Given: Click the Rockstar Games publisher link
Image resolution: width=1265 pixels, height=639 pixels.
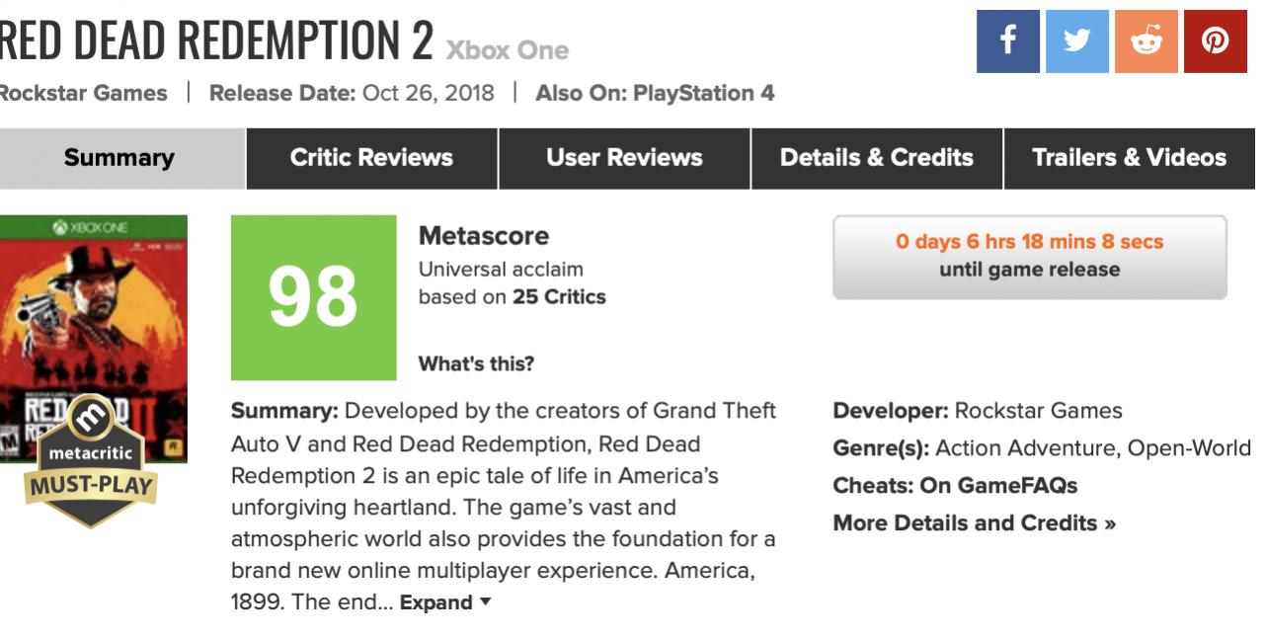Looking at the screenshot, I should (83, 94).
